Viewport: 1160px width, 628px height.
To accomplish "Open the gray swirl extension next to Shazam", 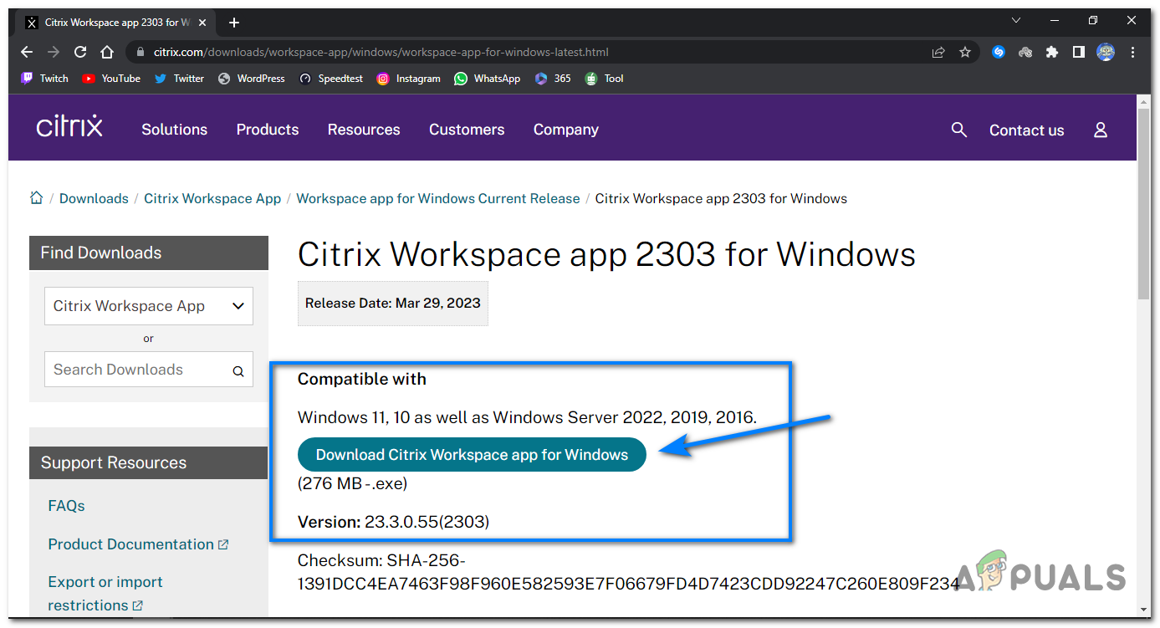I will [1025, 52].
